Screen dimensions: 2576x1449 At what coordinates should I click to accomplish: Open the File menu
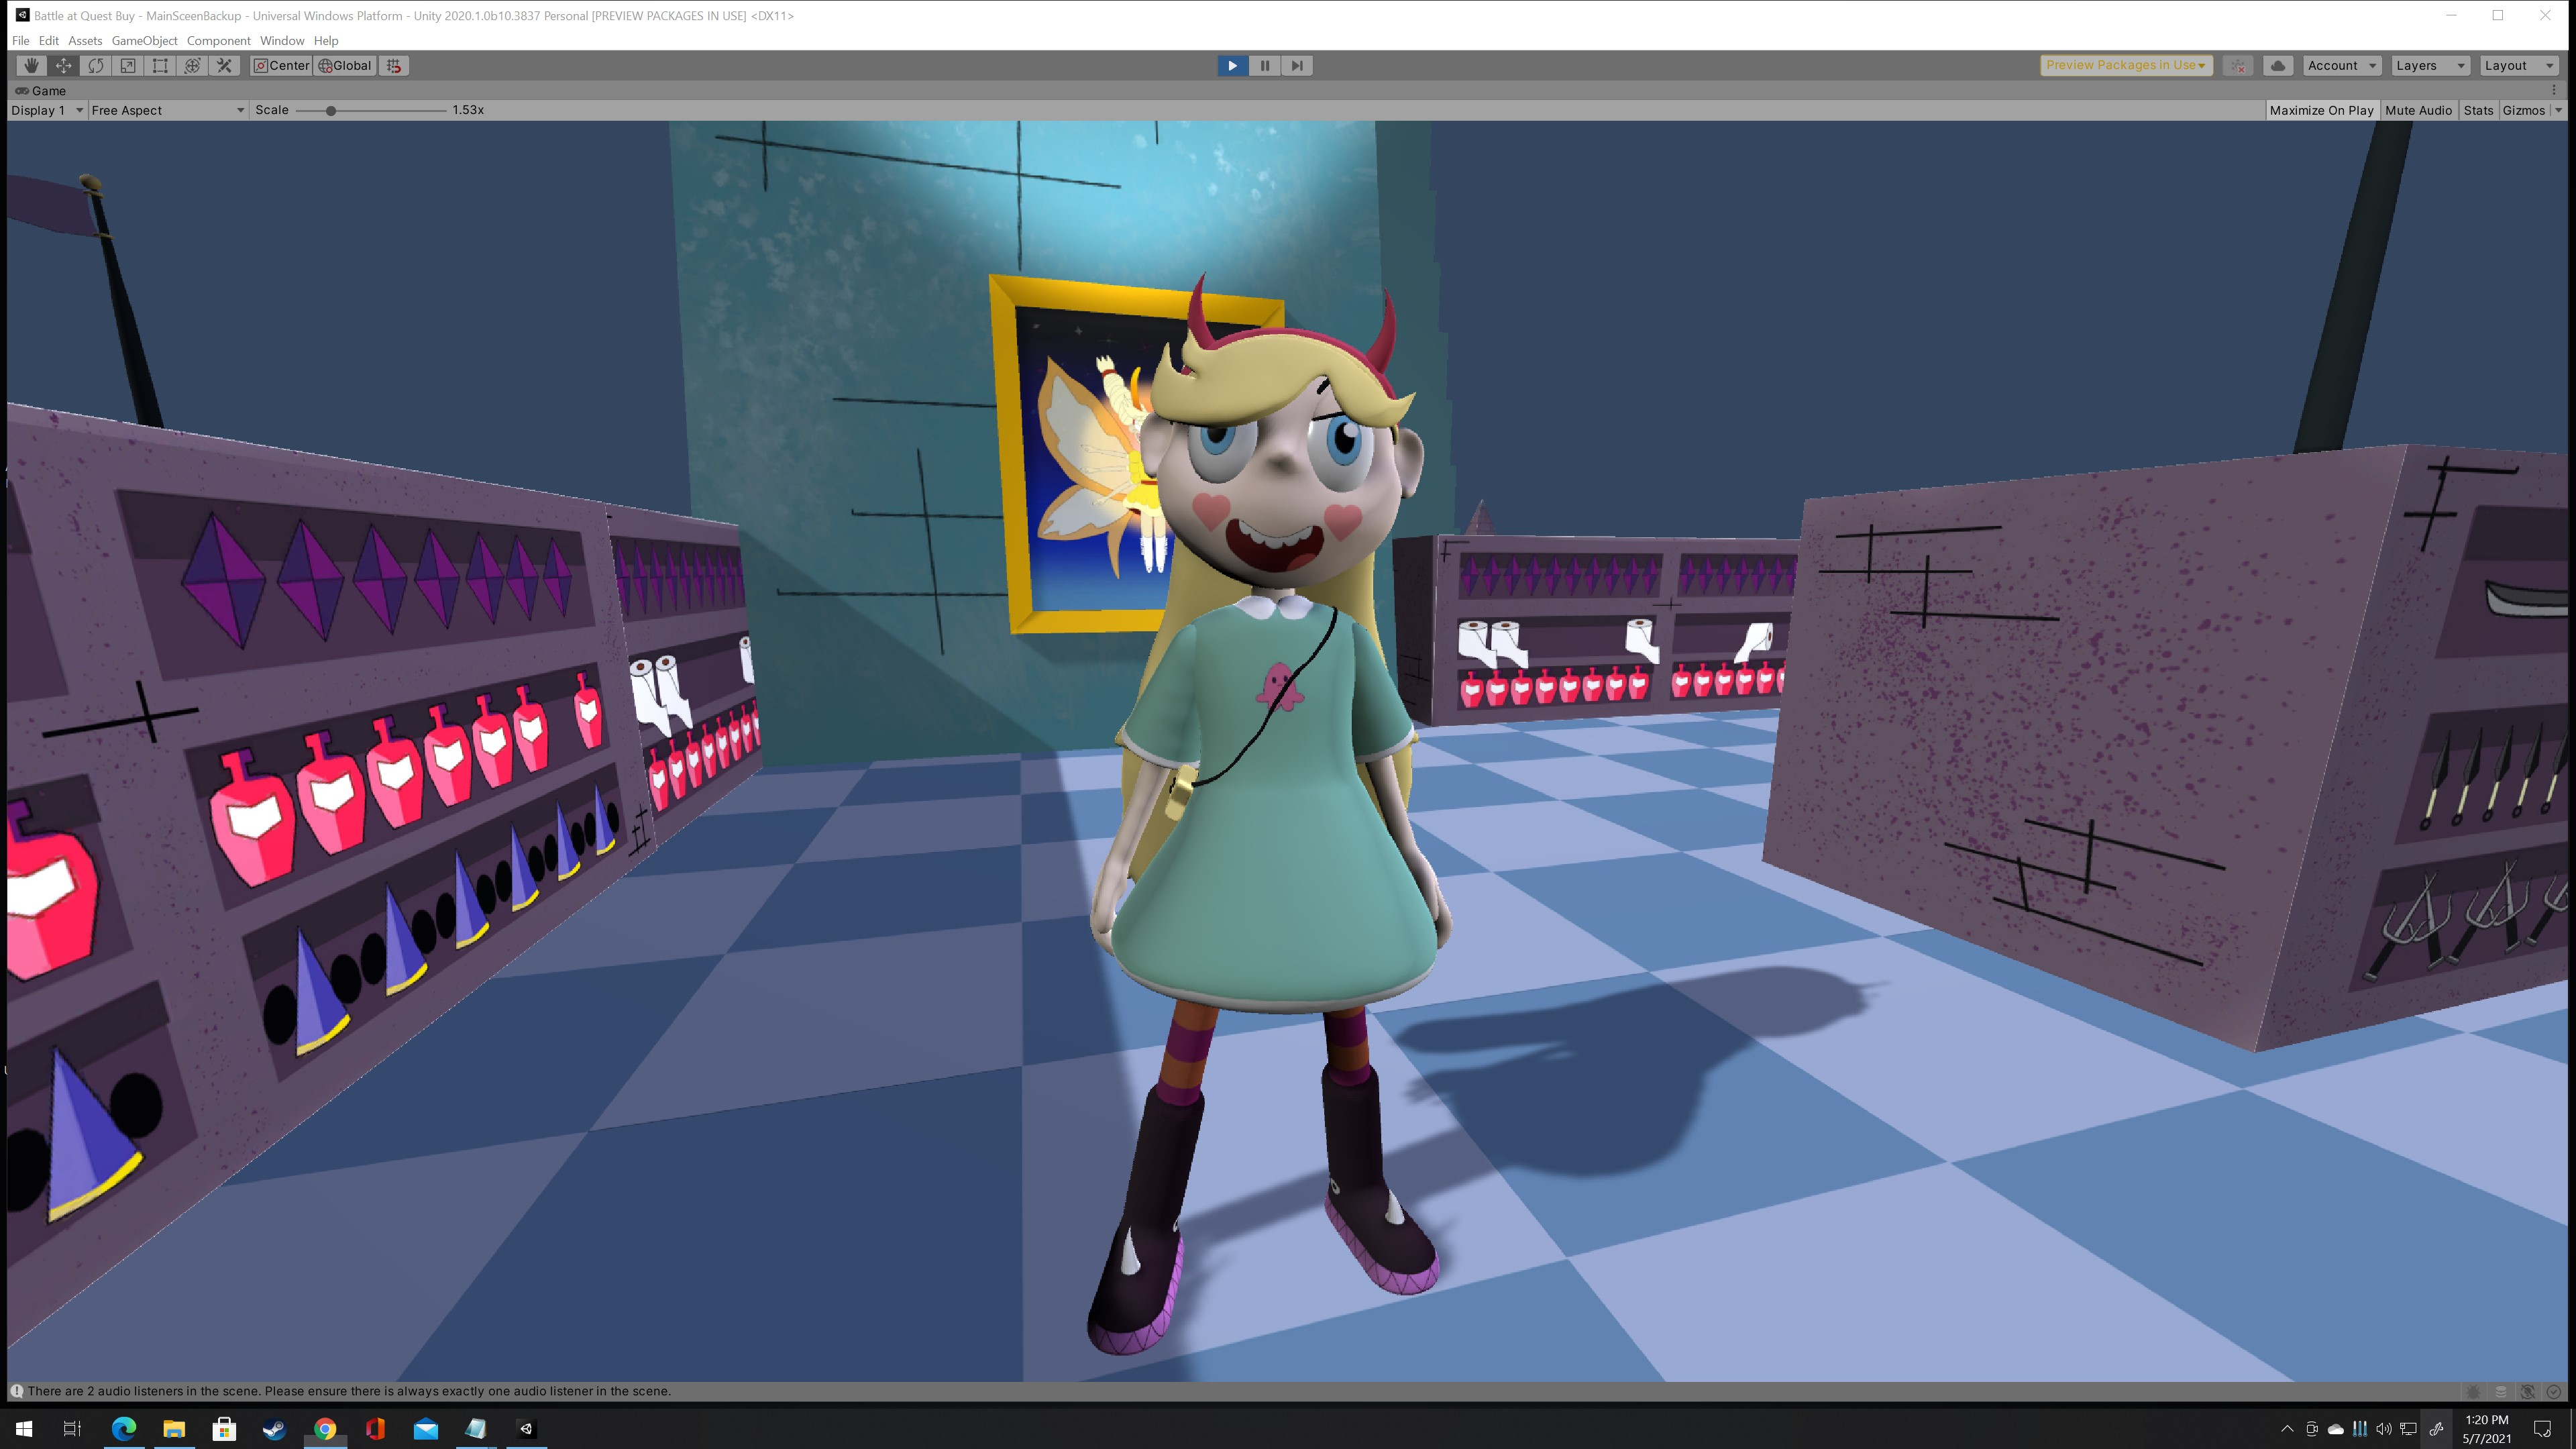20,40
